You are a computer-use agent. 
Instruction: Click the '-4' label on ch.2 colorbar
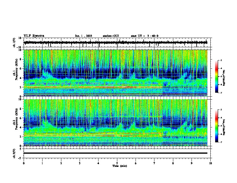pyautogui.click(x=221, y=118)
